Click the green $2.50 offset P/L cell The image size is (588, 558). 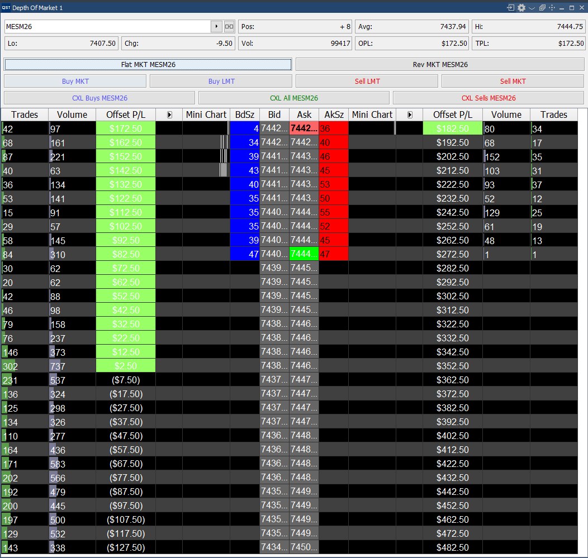(x=126, y=366)
